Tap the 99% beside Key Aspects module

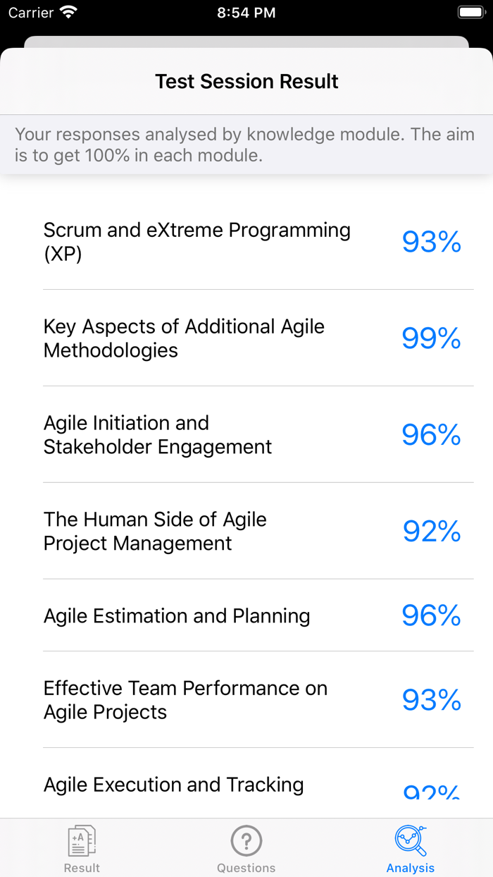pos(431,338)
